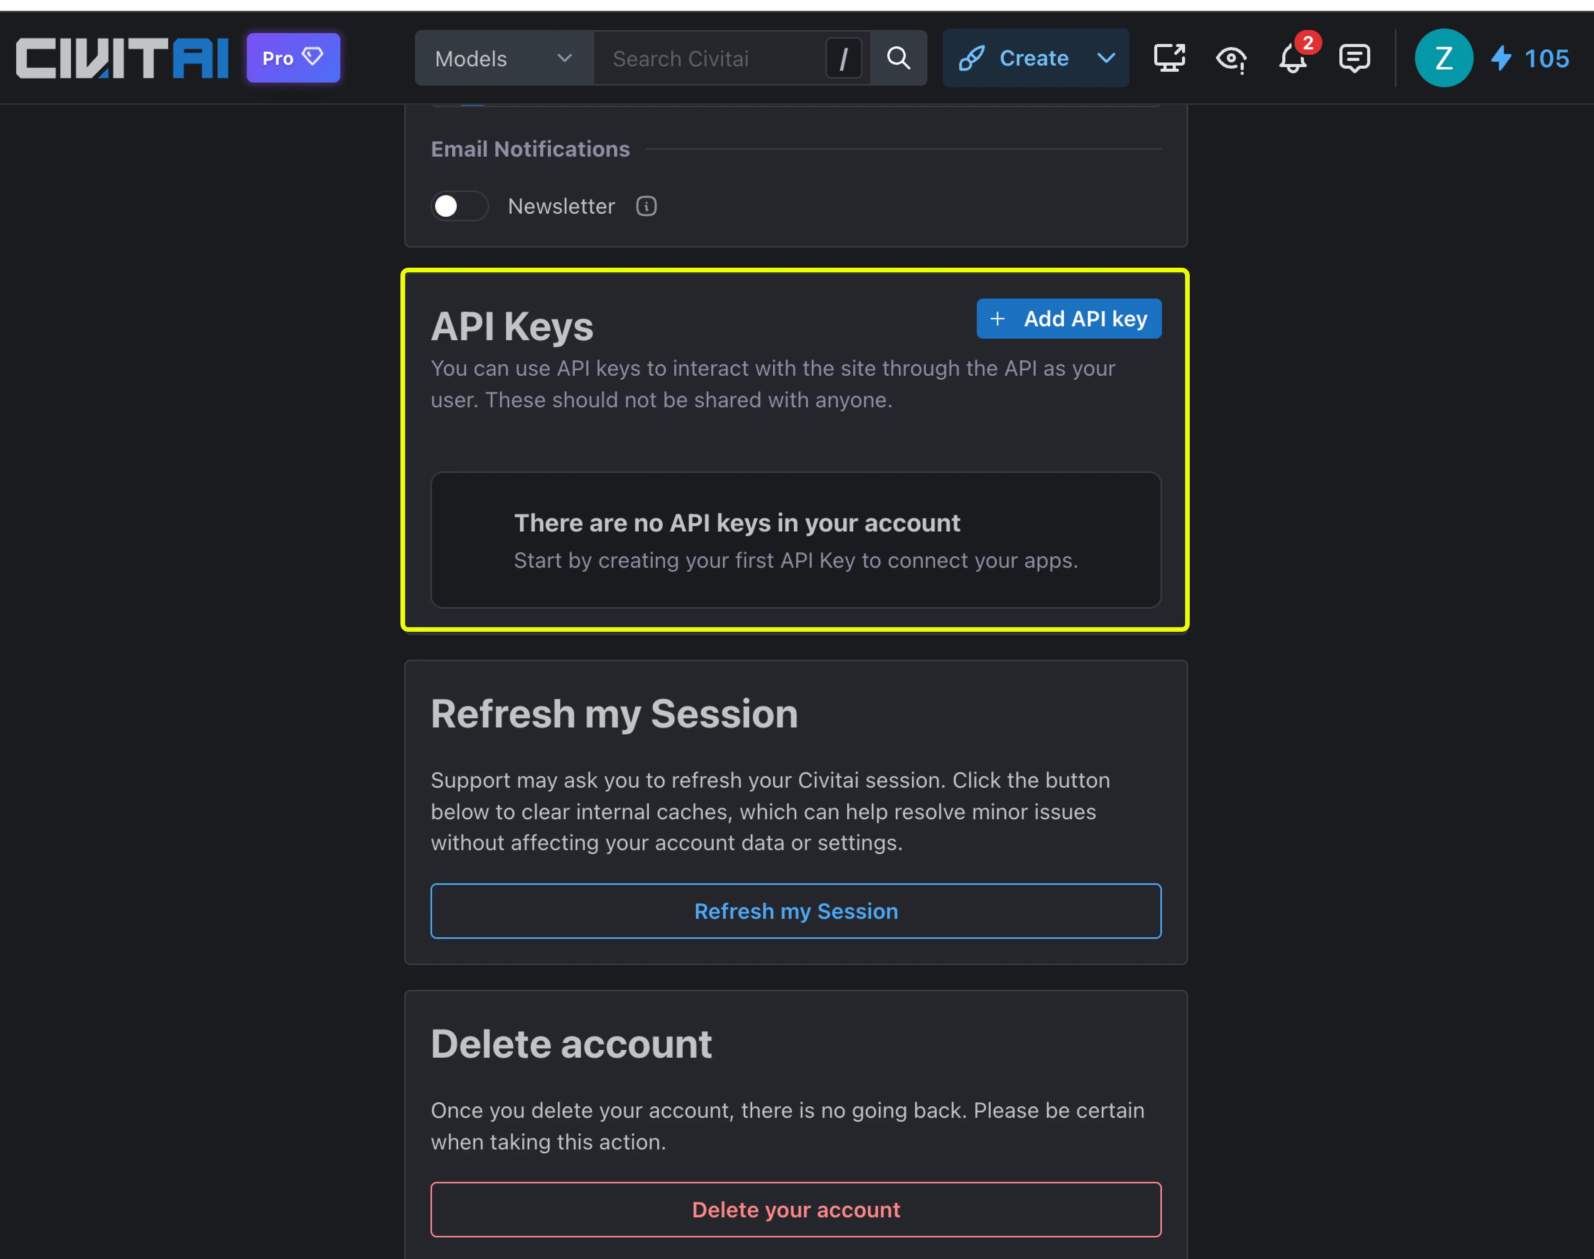1594x1259 pixels.
Task: Open the chat messages icon
Action: (1354, 58)
